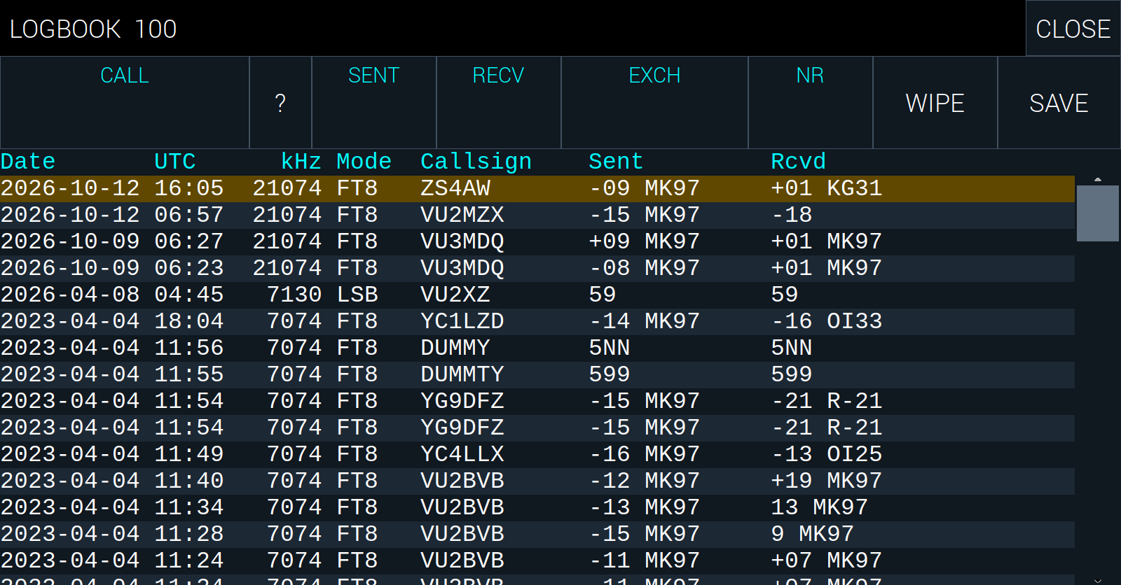The height and width of the screenshot is (585, 1121).
Task: Select the YC4LLX log entry
Action: (537, 455)
